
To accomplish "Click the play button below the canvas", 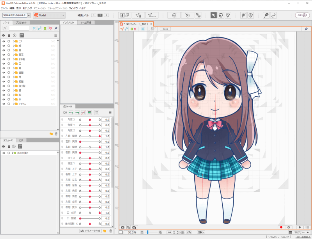I will point(300,227).
